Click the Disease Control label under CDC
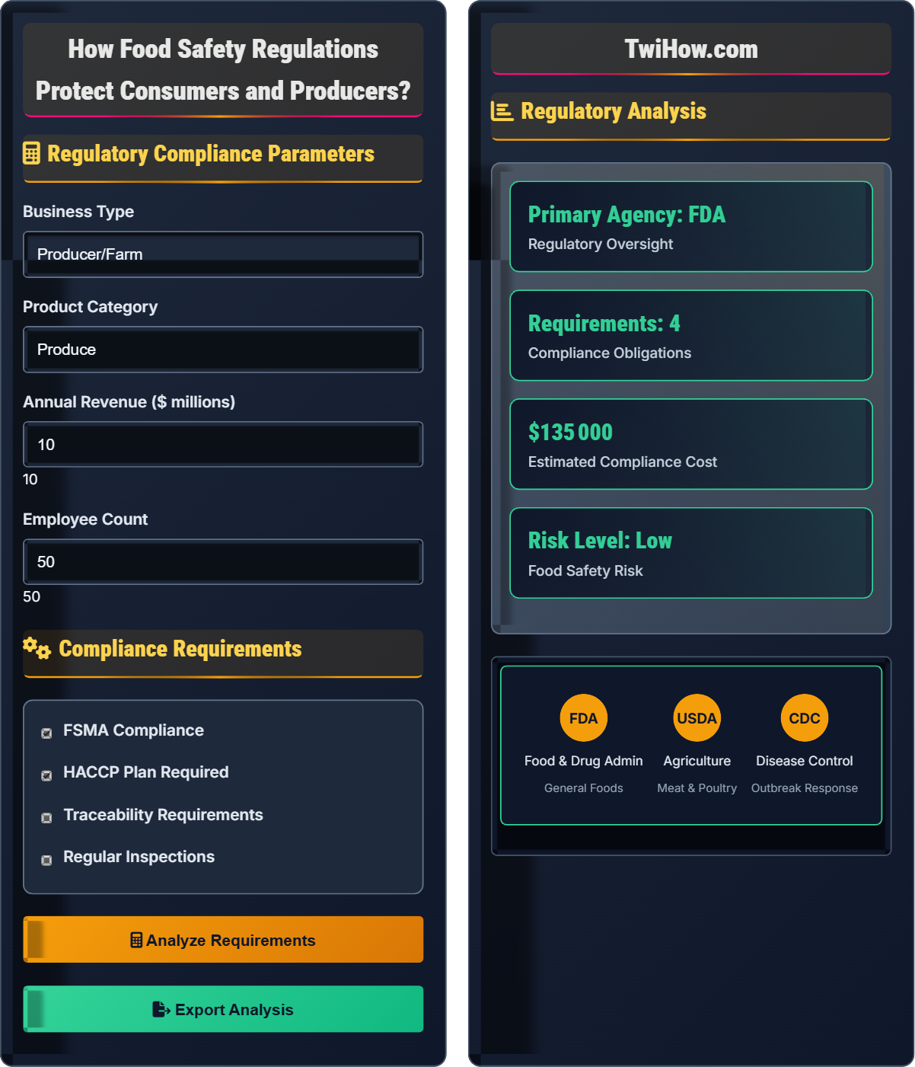This screenshot has width=915, height=1067. point(805,761)
